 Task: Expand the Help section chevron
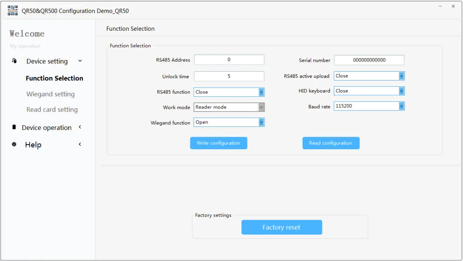80,144
